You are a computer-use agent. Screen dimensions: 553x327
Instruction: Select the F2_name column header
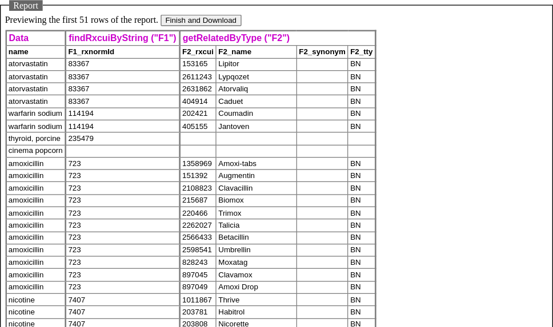point(257,52)
